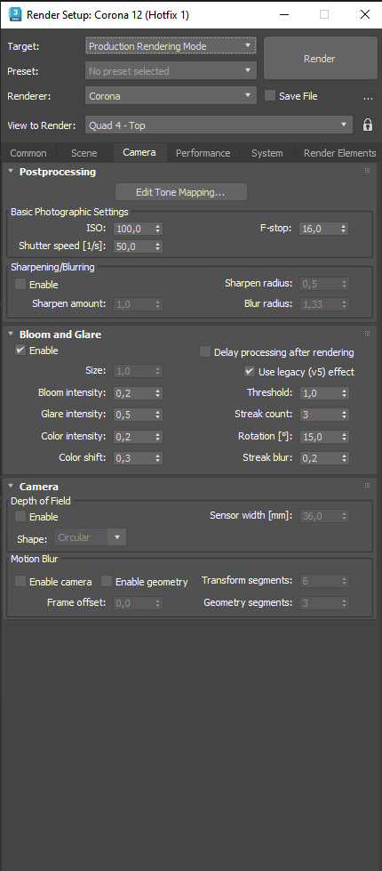This screenshot has height=871, width=382.
Task: Click the Bloom and Glare rollout grip icon
Action: (367, 334)
